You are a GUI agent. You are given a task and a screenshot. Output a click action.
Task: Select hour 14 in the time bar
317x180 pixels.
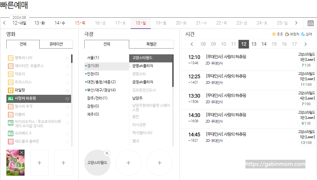264,44
